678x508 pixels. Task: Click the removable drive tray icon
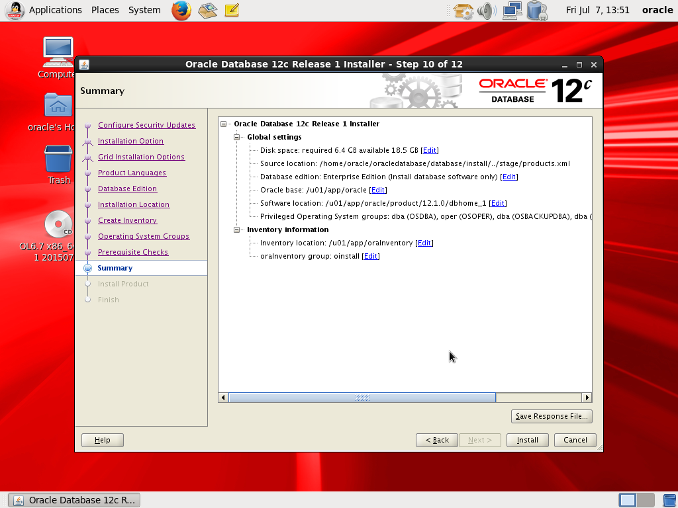click(x=537, y=11)
